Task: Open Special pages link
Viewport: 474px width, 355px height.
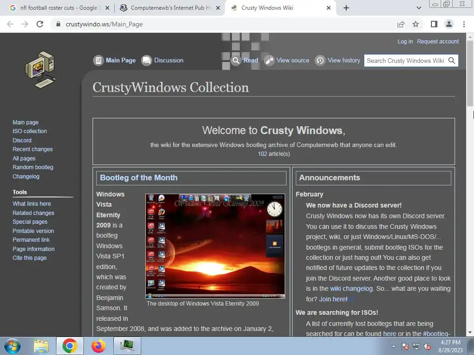Action: 30,222
